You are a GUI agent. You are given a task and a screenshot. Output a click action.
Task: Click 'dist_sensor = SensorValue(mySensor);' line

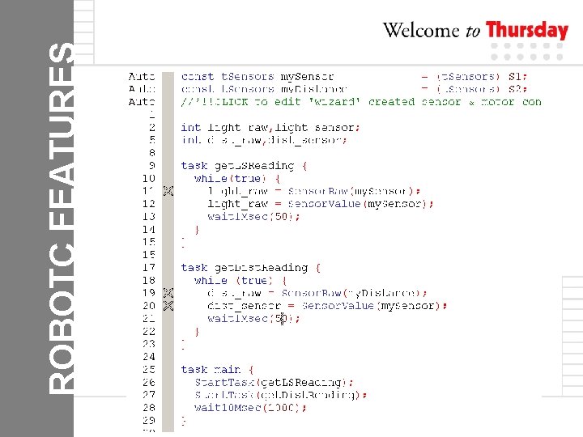click(327, 305)
